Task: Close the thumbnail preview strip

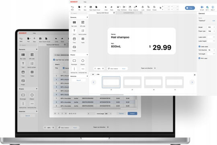Action: coord(194,75)
